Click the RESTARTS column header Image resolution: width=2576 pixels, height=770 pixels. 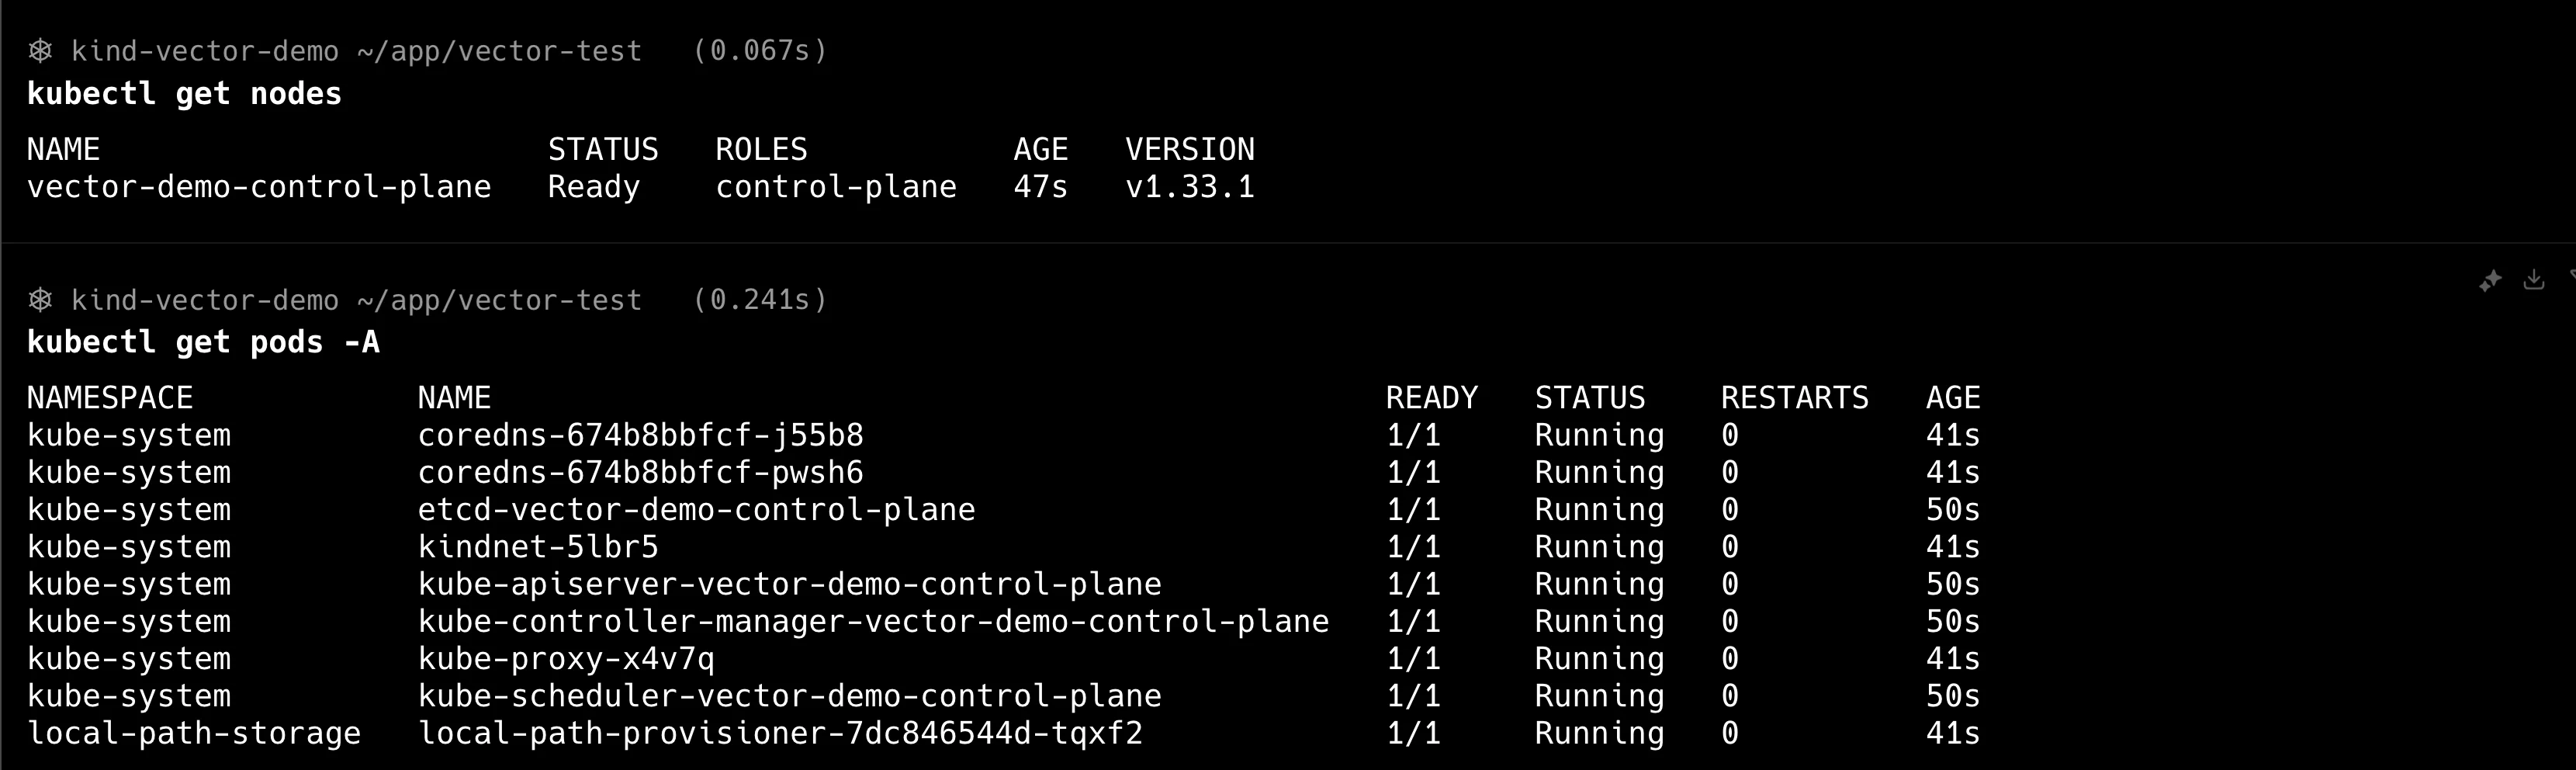1794,398
